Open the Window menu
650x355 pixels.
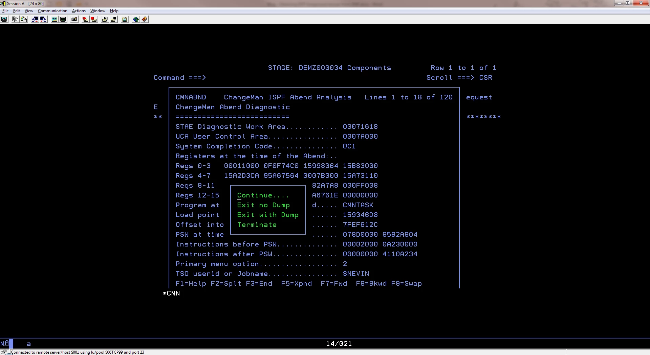pyautogui.click(x=97, y=11)
